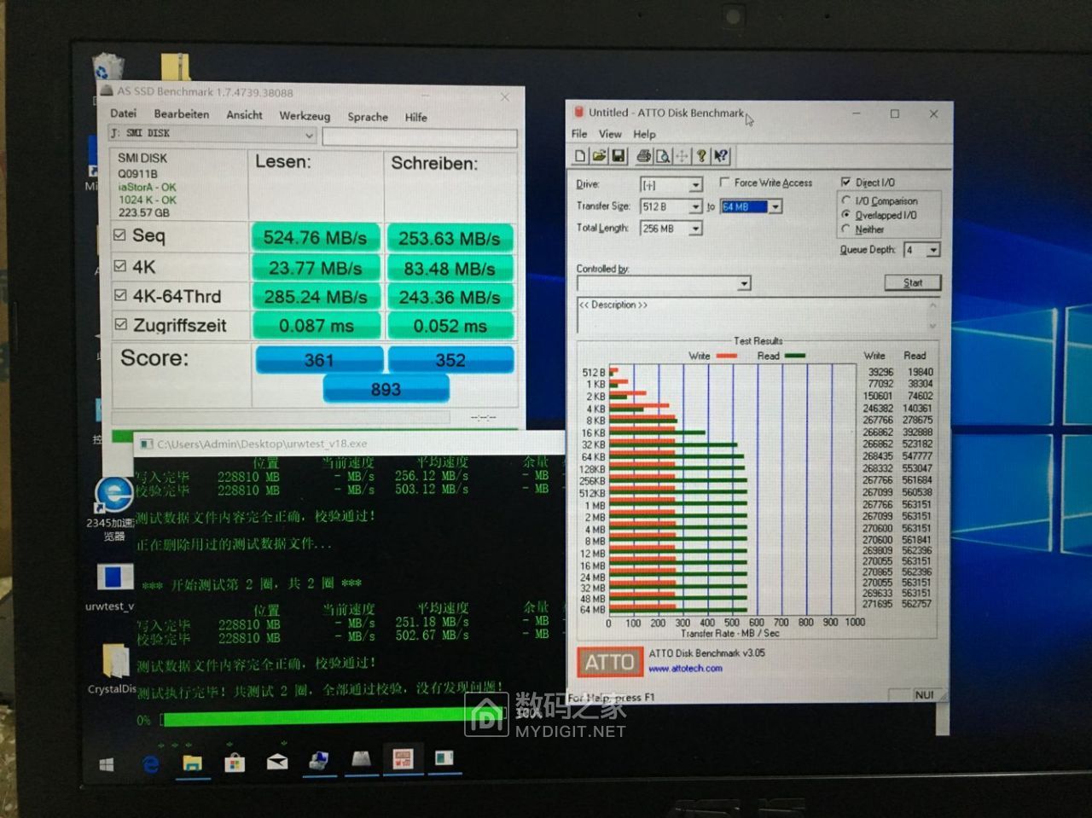The image size is (1092, 818).
Task: Open File Explorer from the taskbar
Action: click(x=192, y=763)
